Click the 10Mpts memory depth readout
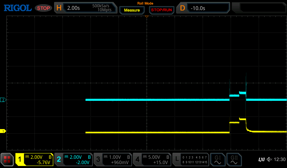The height and width of the screenshot is (168, 287). [x=104, y=10]
